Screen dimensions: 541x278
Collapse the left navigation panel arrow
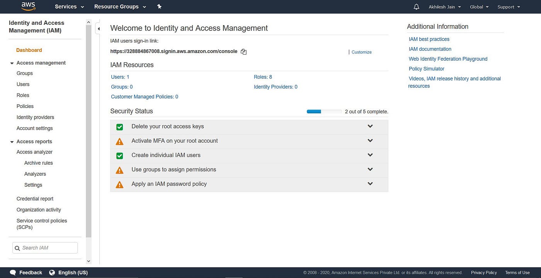click(x=98, y=29)
